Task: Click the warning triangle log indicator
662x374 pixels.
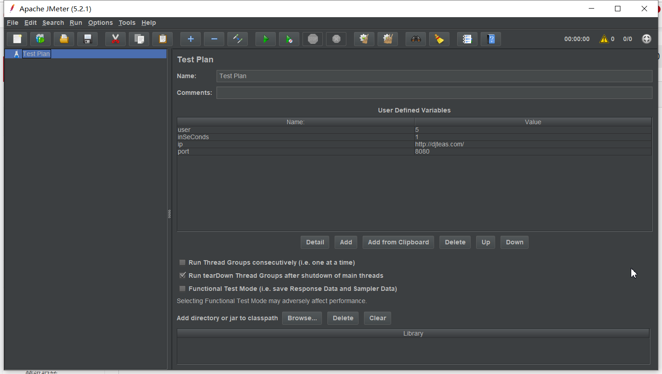Action: click(604, 39)
